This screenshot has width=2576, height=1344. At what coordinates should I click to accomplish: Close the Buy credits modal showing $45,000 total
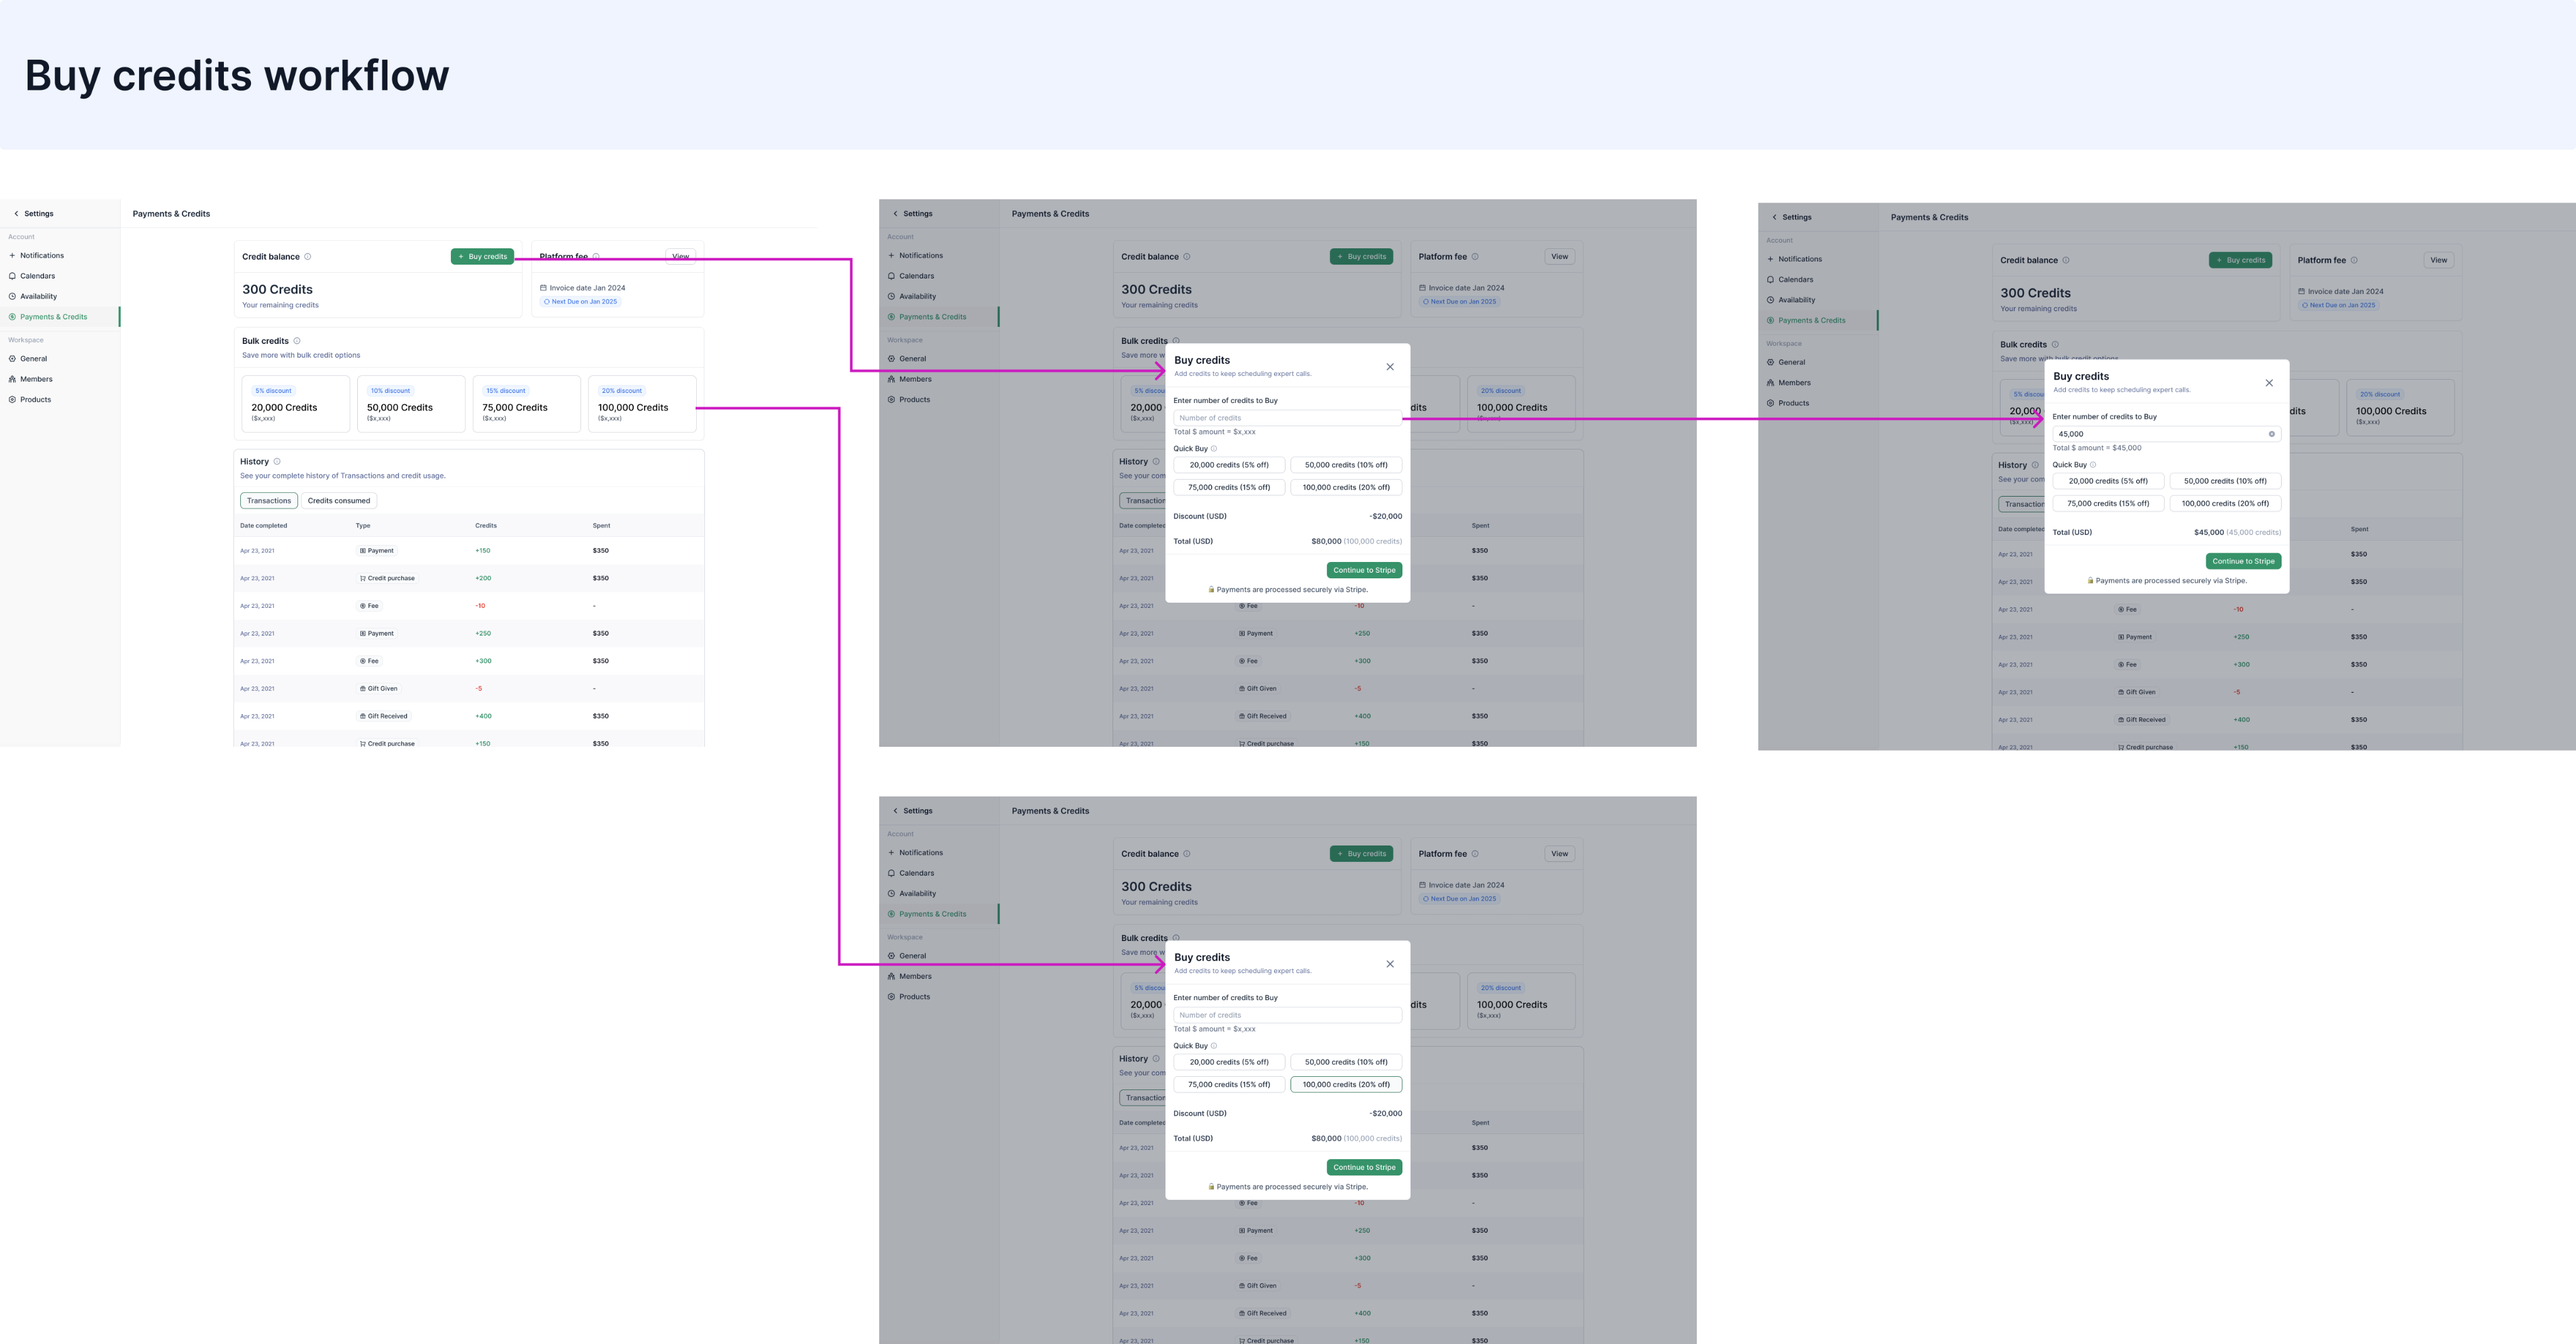(x=2269, y=383)
